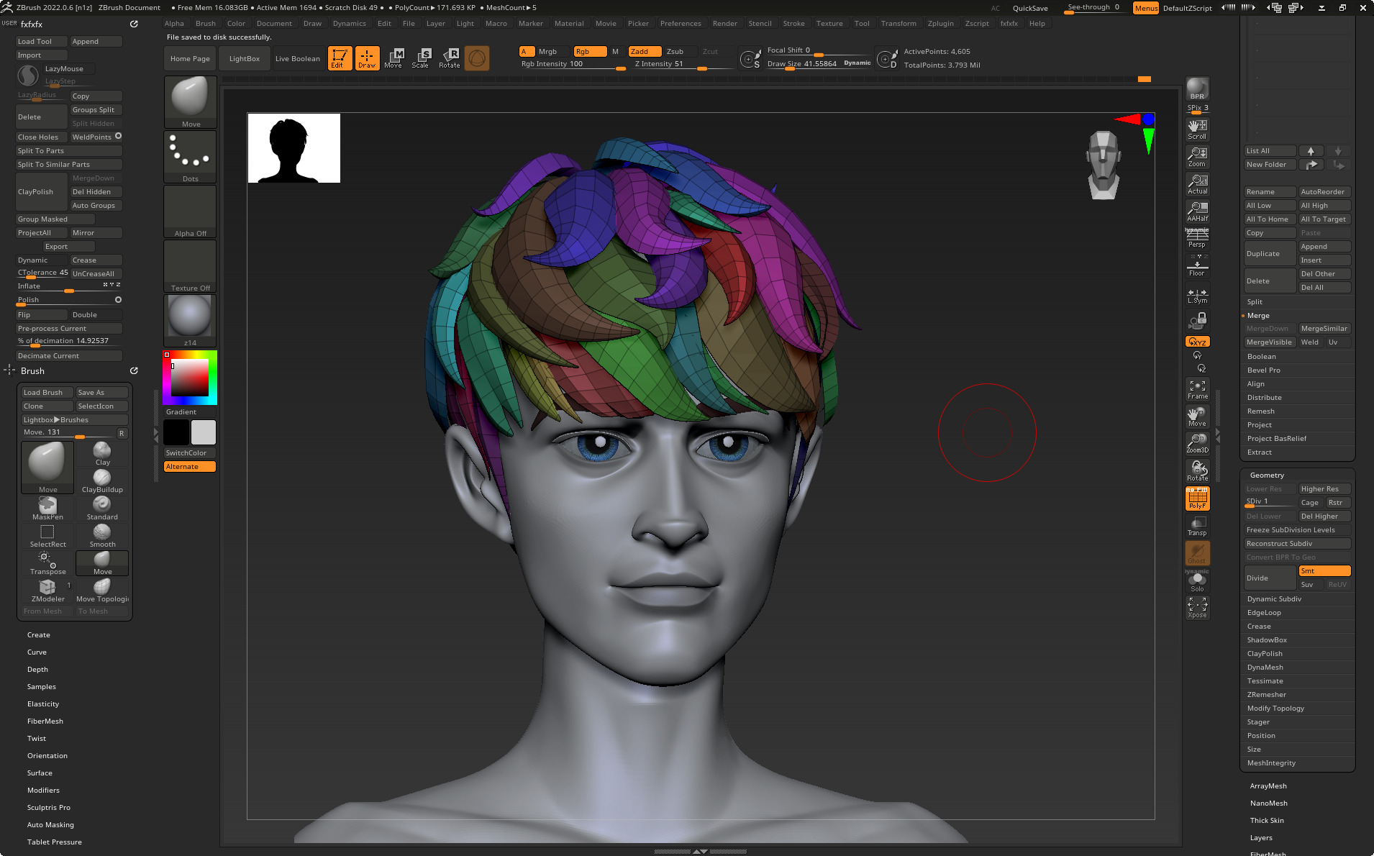
Task: Toggle the L.Sym local symmetry icon
Action: 1197,294
